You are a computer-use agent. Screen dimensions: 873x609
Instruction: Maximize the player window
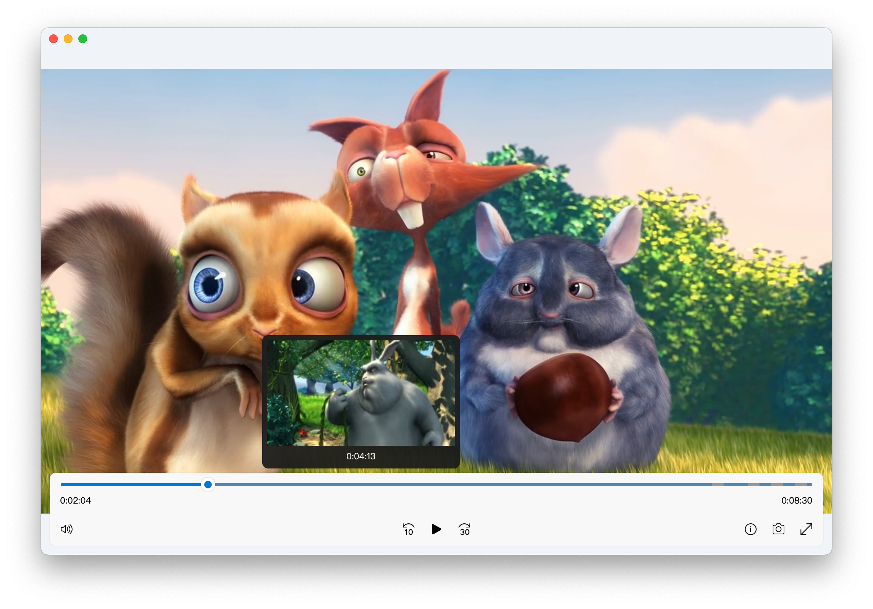[83, 39]
